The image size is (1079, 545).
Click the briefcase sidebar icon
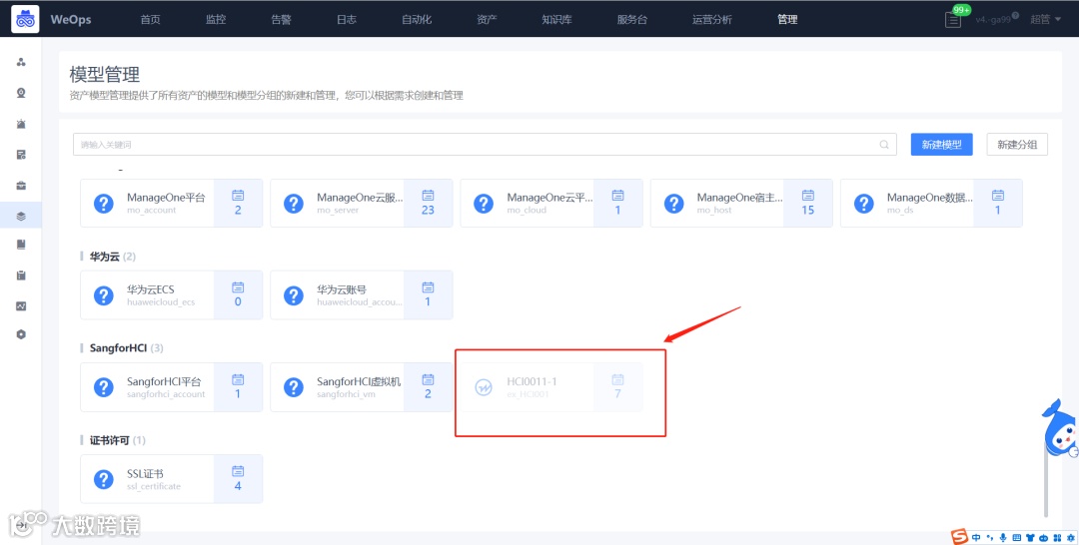click(x=21, y=186)
